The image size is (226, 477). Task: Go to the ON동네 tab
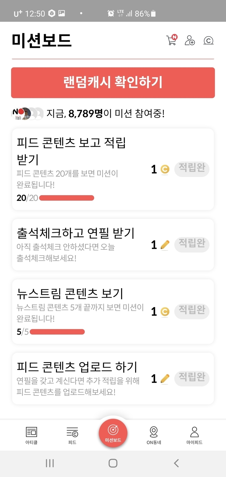[x=154, y=435]
